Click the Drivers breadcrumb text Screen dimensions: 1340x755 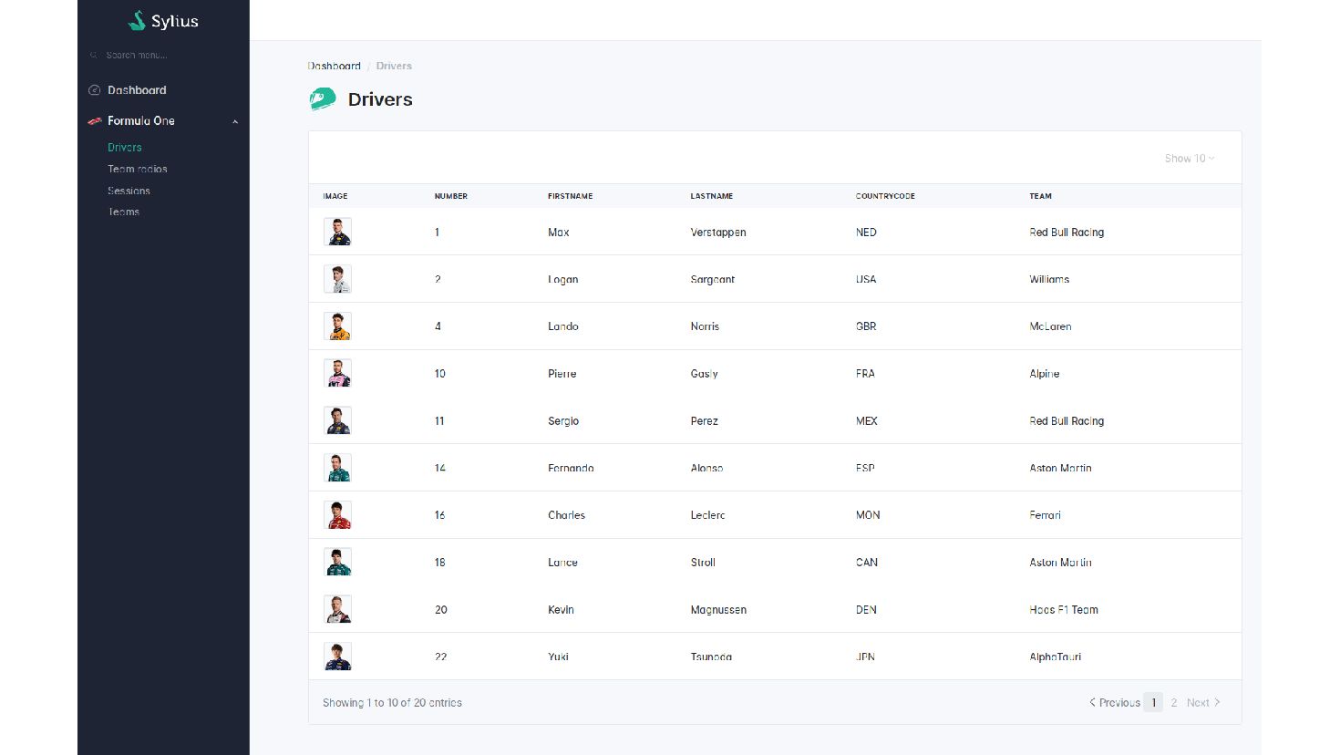[394, 66]
